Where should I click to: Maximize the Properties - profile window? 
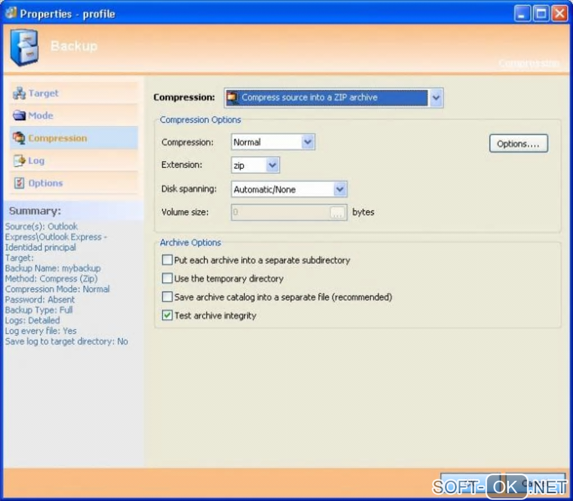pos(541,14)
